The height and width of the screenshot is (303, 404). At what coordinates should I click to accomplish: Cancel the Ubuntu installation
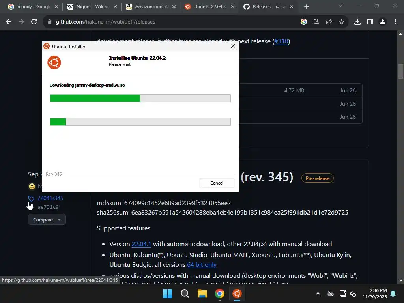click(217, 183)
